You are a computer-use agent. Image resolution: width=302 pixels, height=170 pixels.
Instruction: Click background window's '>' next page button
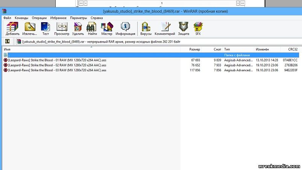[238, 3]
